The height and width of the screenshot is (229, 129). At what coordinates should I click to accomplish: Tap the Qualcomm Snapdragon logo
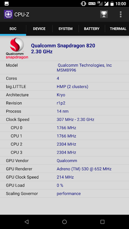(x=17, y=48)
